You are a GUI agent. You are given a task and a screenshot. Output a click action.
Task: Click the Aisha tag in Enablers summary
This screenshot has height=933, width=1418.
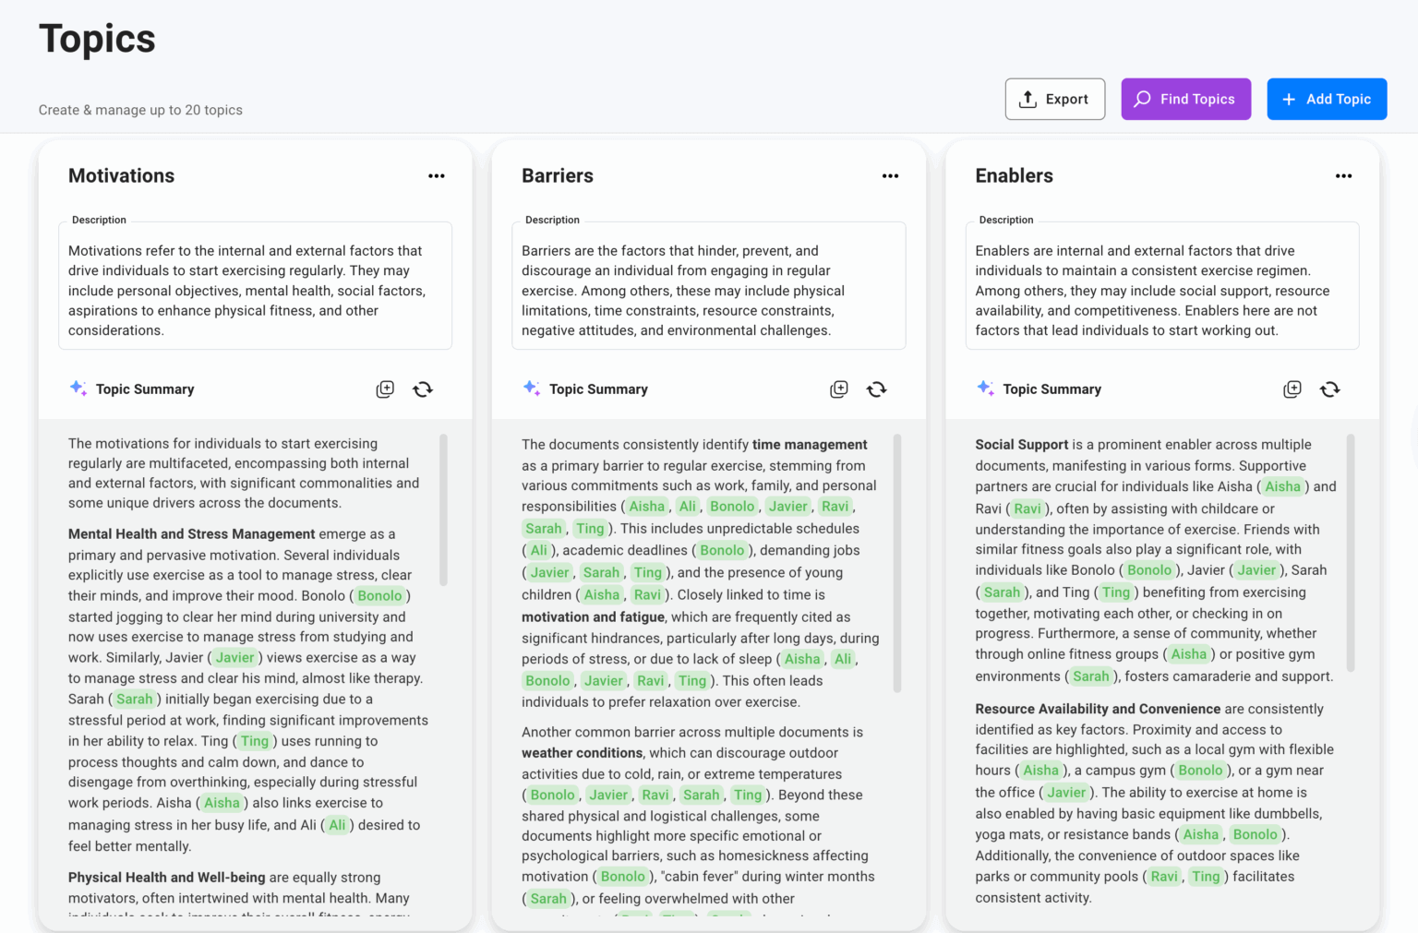1282,486
